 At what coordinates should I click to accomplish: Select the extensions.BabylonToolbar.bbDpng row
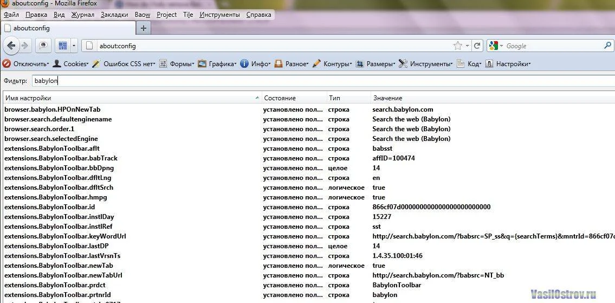pyautogui.click(x=309, y=168)
